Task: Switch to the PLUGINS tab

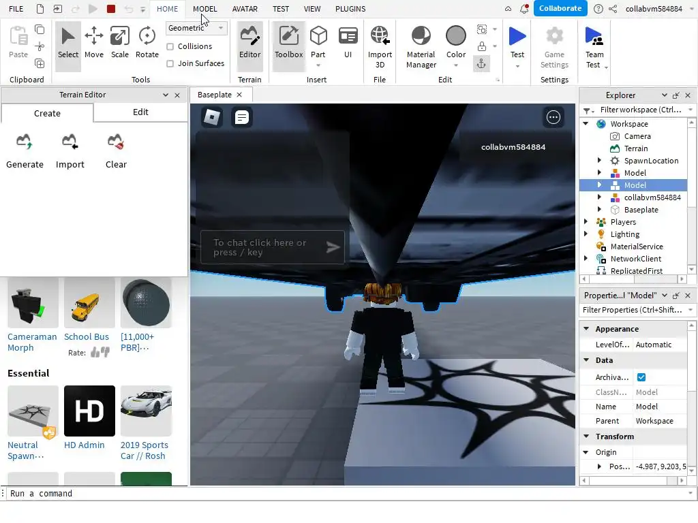Action: [x=350, y=9]
